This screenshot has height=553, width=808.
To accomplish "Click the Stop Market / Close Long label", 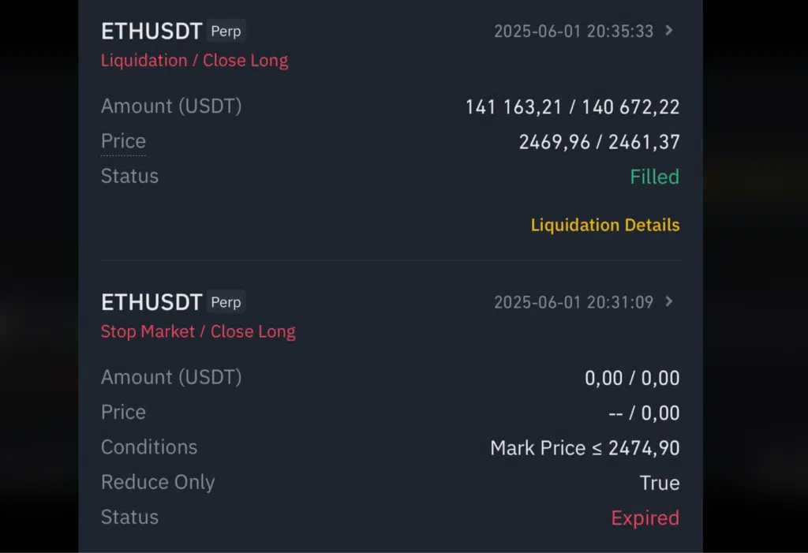I will click(198, 331).
